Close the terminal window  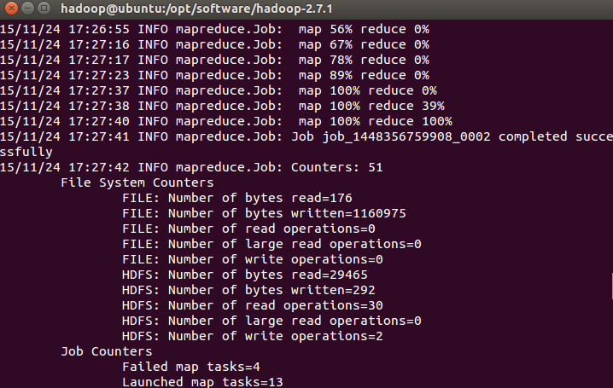[x=11, y=9]
